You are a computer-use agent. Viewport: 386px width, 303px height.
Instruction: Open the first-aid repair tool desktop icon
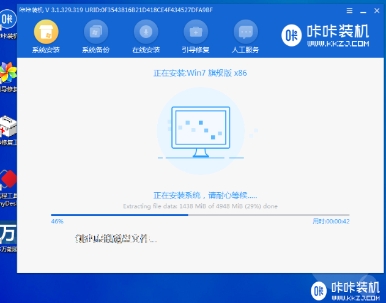pos(8,130)
